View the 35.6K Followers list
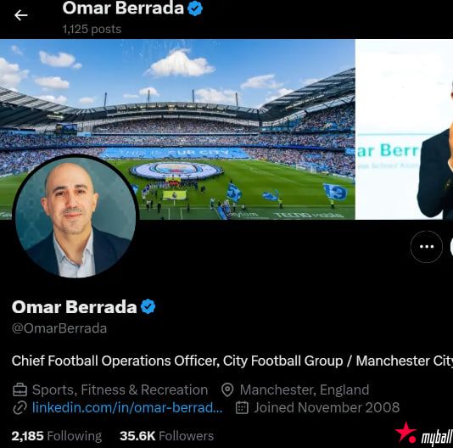453x448 pixels. pyautogui.click(x=167, y=436)
